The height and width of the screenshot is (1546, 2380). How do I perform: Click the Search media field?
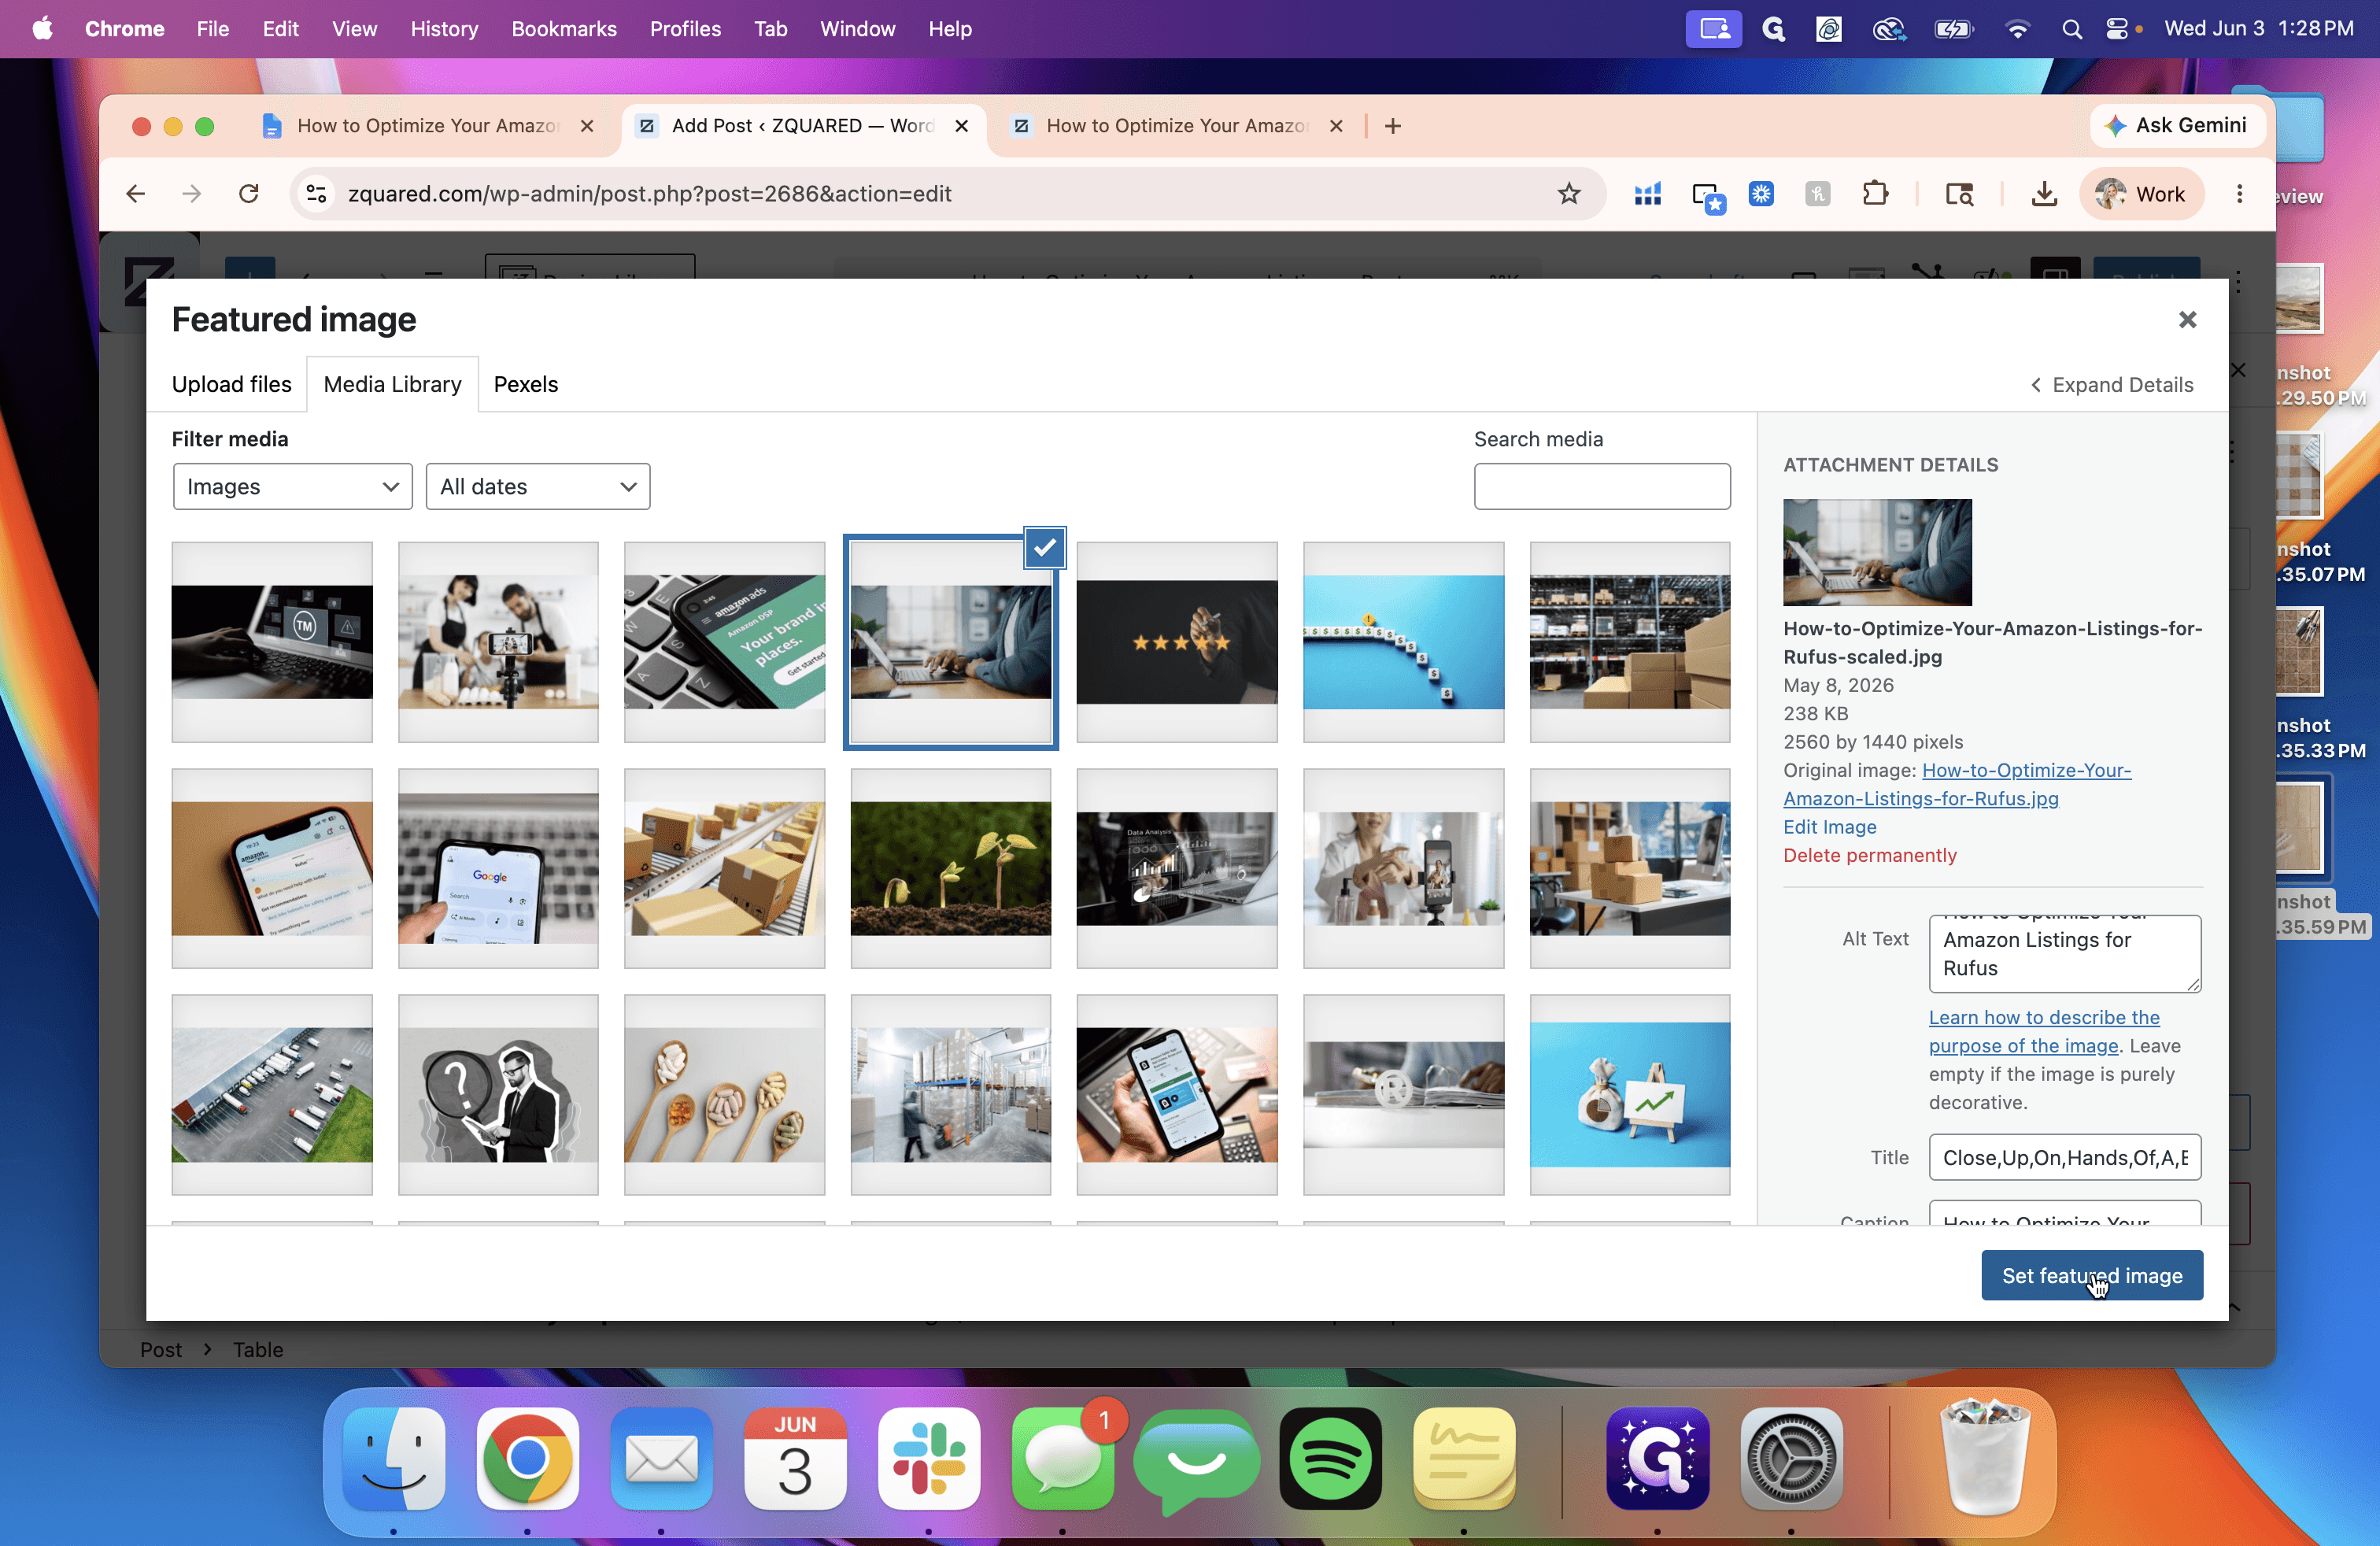pyautogui.click(x=1602, y=487)
